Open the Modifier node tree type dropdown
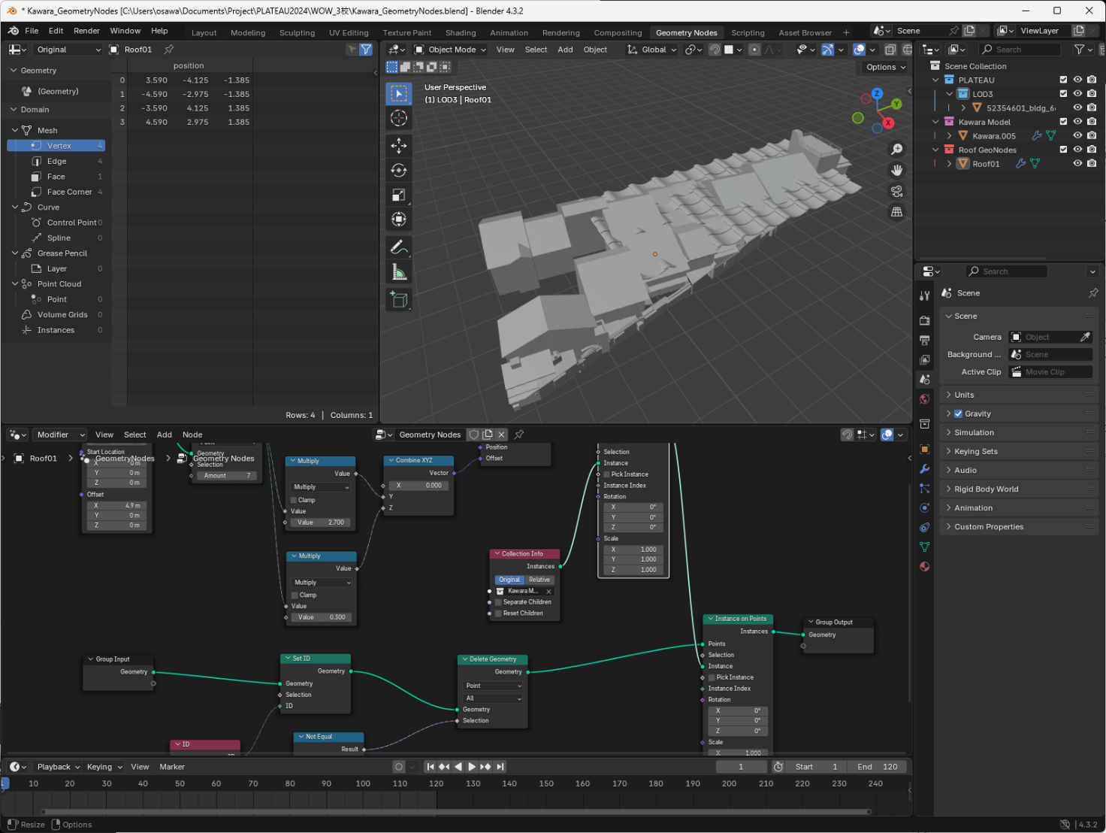The width and height of the screenshot is (1106, 833). click(60, 435)
